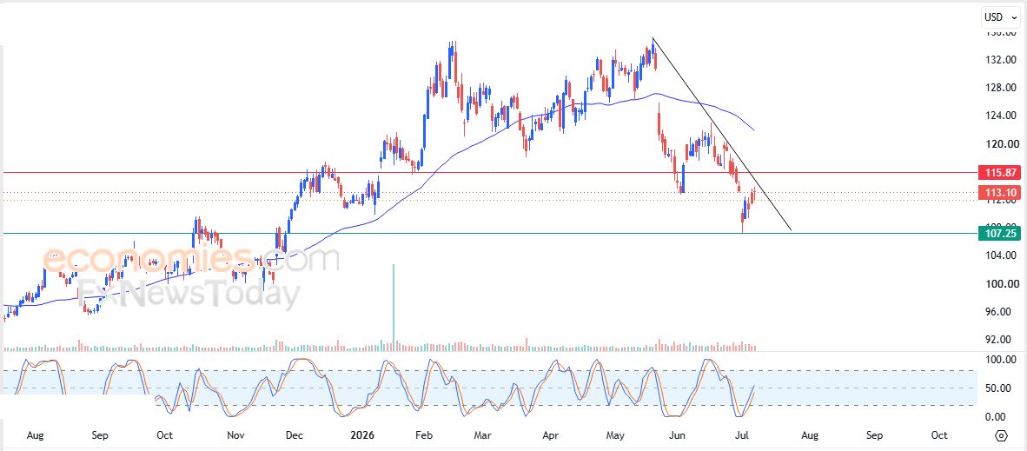Click the economies.com watermark logo

(191, 260)
